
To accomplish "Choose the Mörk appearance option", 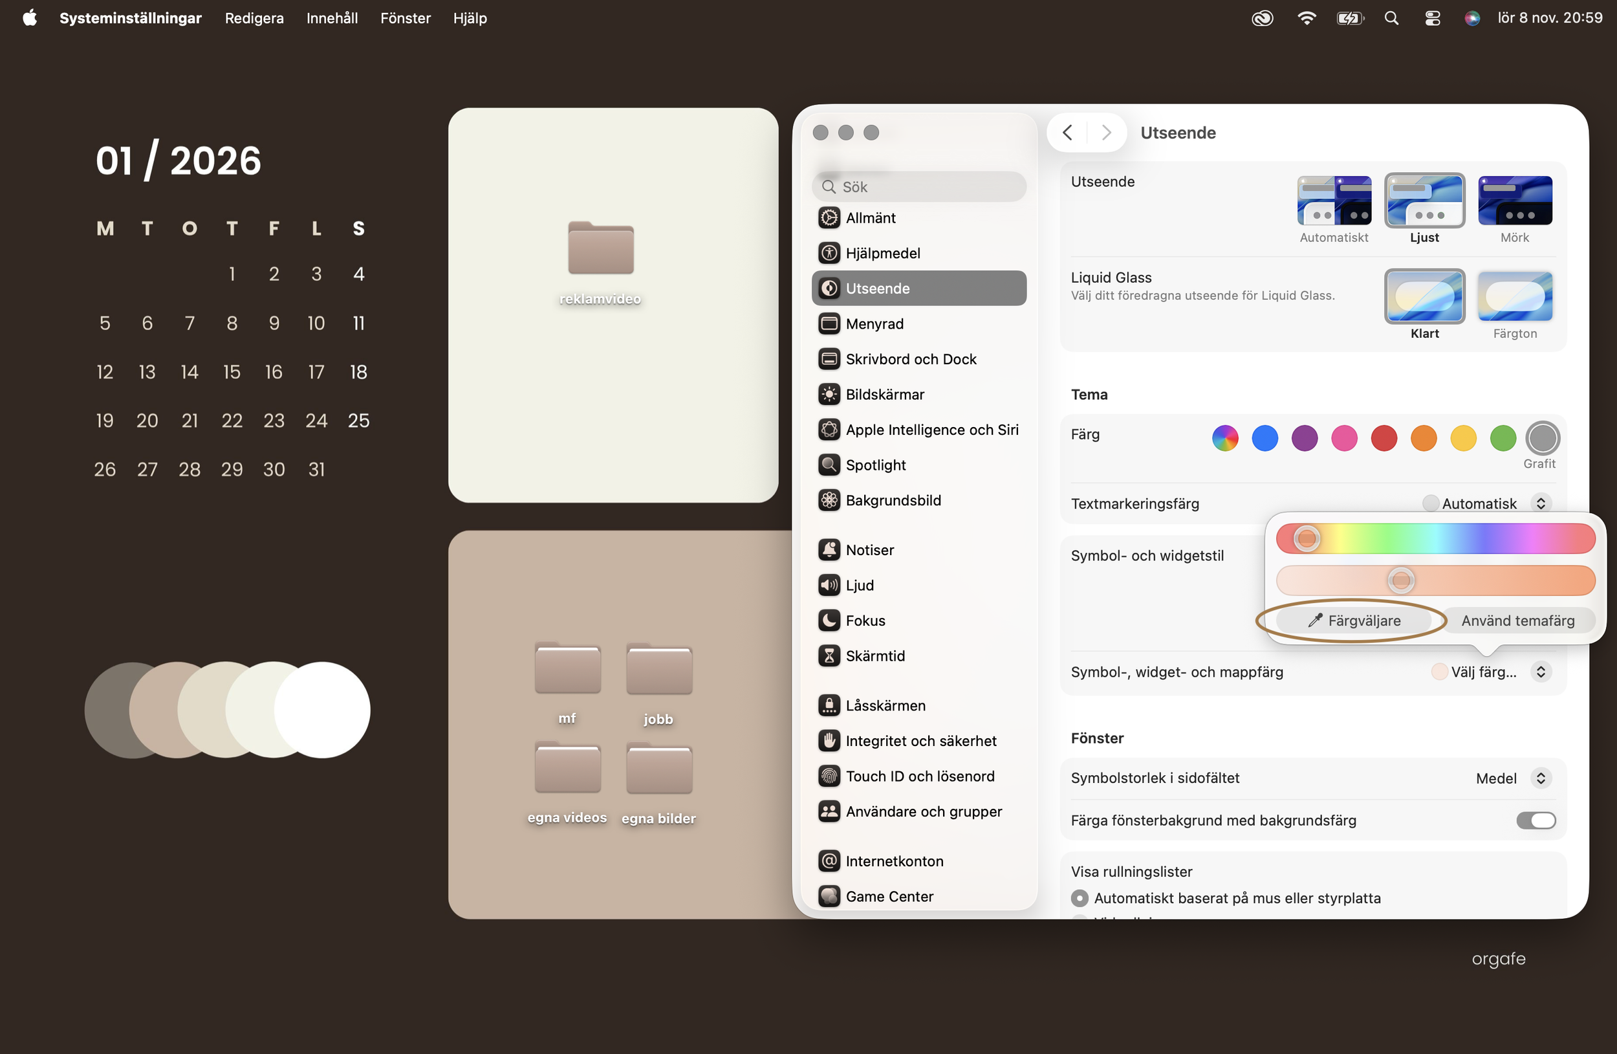I will [1514, 201].
